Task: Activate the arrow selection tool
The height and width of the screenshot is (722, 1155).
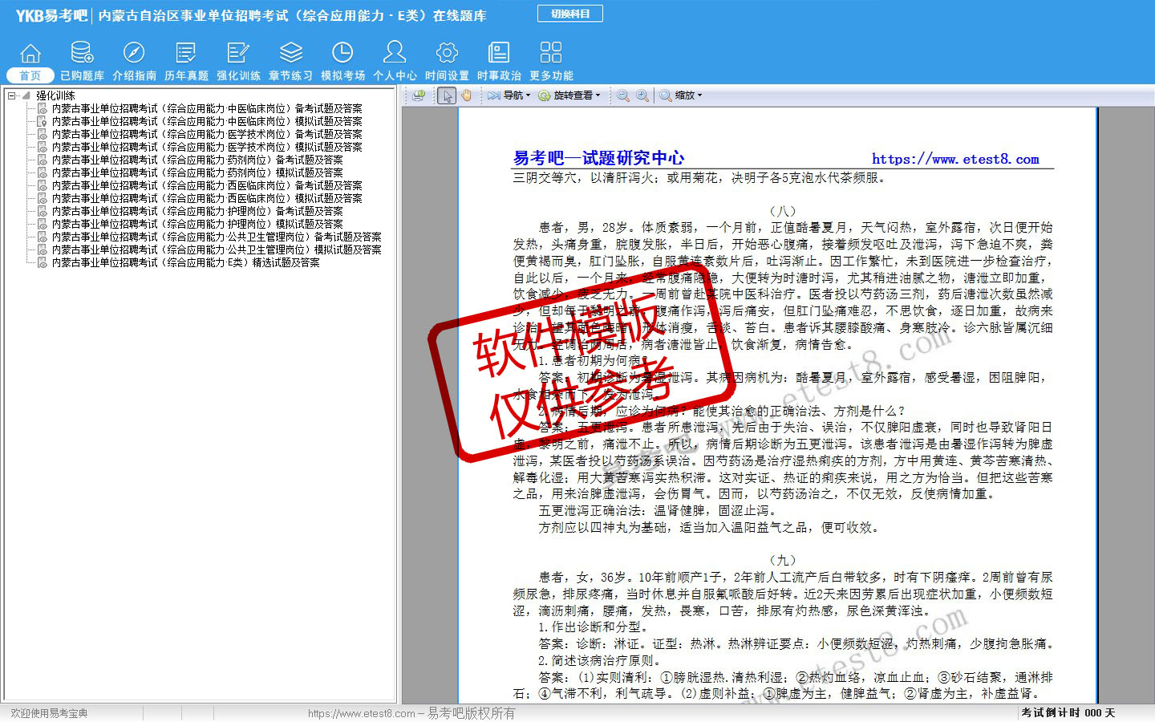Action: tap(448, 95)
